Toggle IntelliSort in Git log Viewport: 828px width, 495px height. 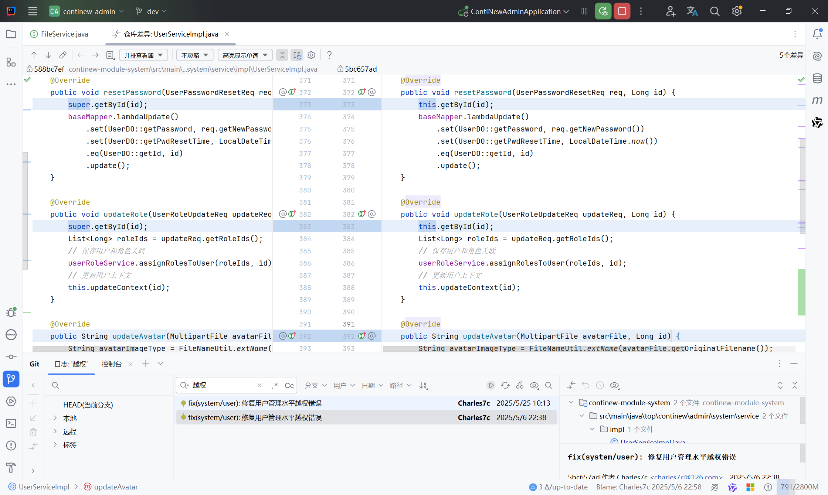click(x=424, y=386)
